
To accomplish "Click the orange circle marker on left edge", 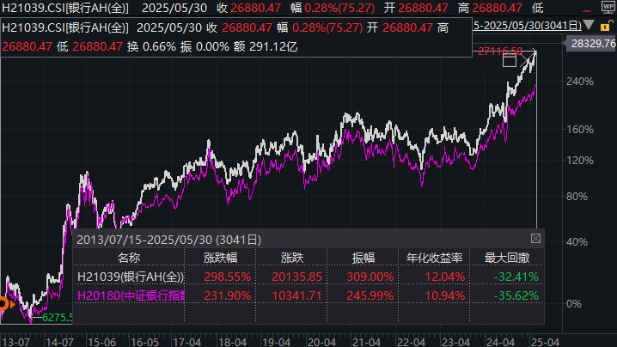I will [x=3, y=303].
